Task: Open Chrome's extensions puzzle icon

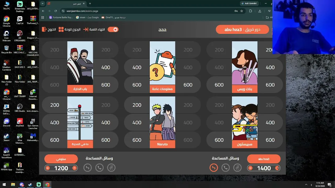Action: pos(250,11)
